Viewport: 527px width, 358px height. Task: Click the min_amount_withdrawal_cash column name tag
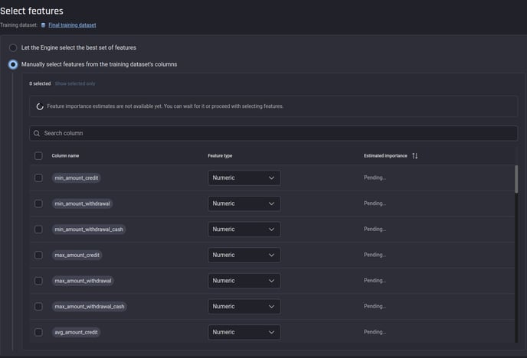coord(89,229)
